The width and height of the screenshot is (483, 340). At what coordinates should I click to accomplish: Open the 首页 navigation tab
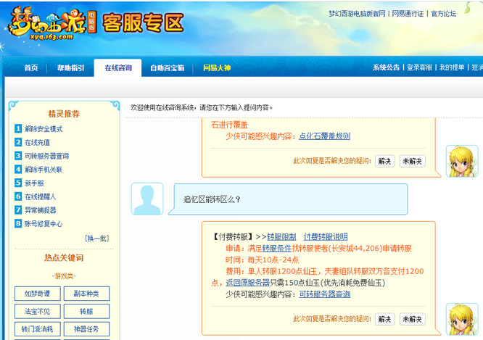coord(31,67)
